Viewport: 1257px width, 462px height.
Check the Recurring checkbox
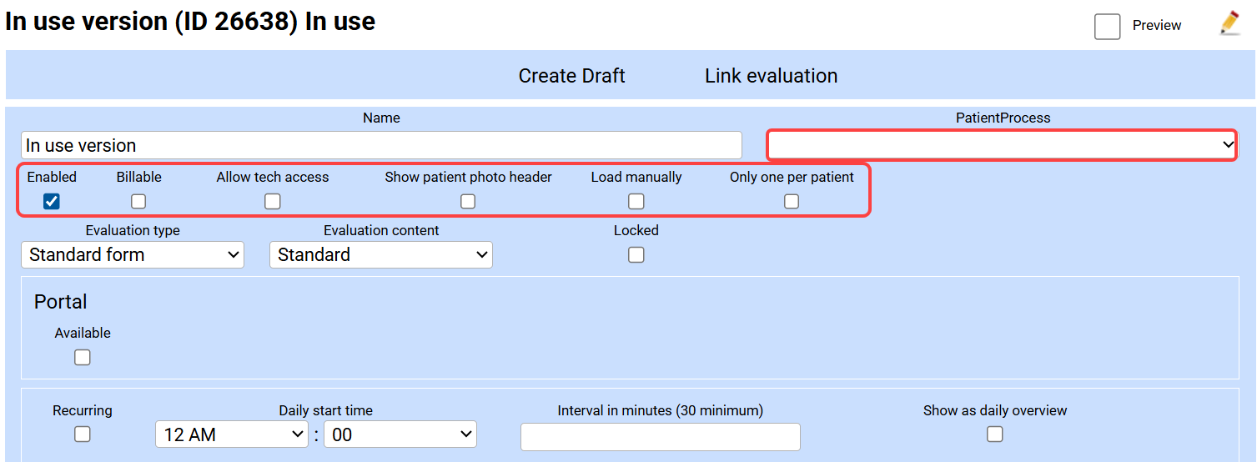(83, 434)
